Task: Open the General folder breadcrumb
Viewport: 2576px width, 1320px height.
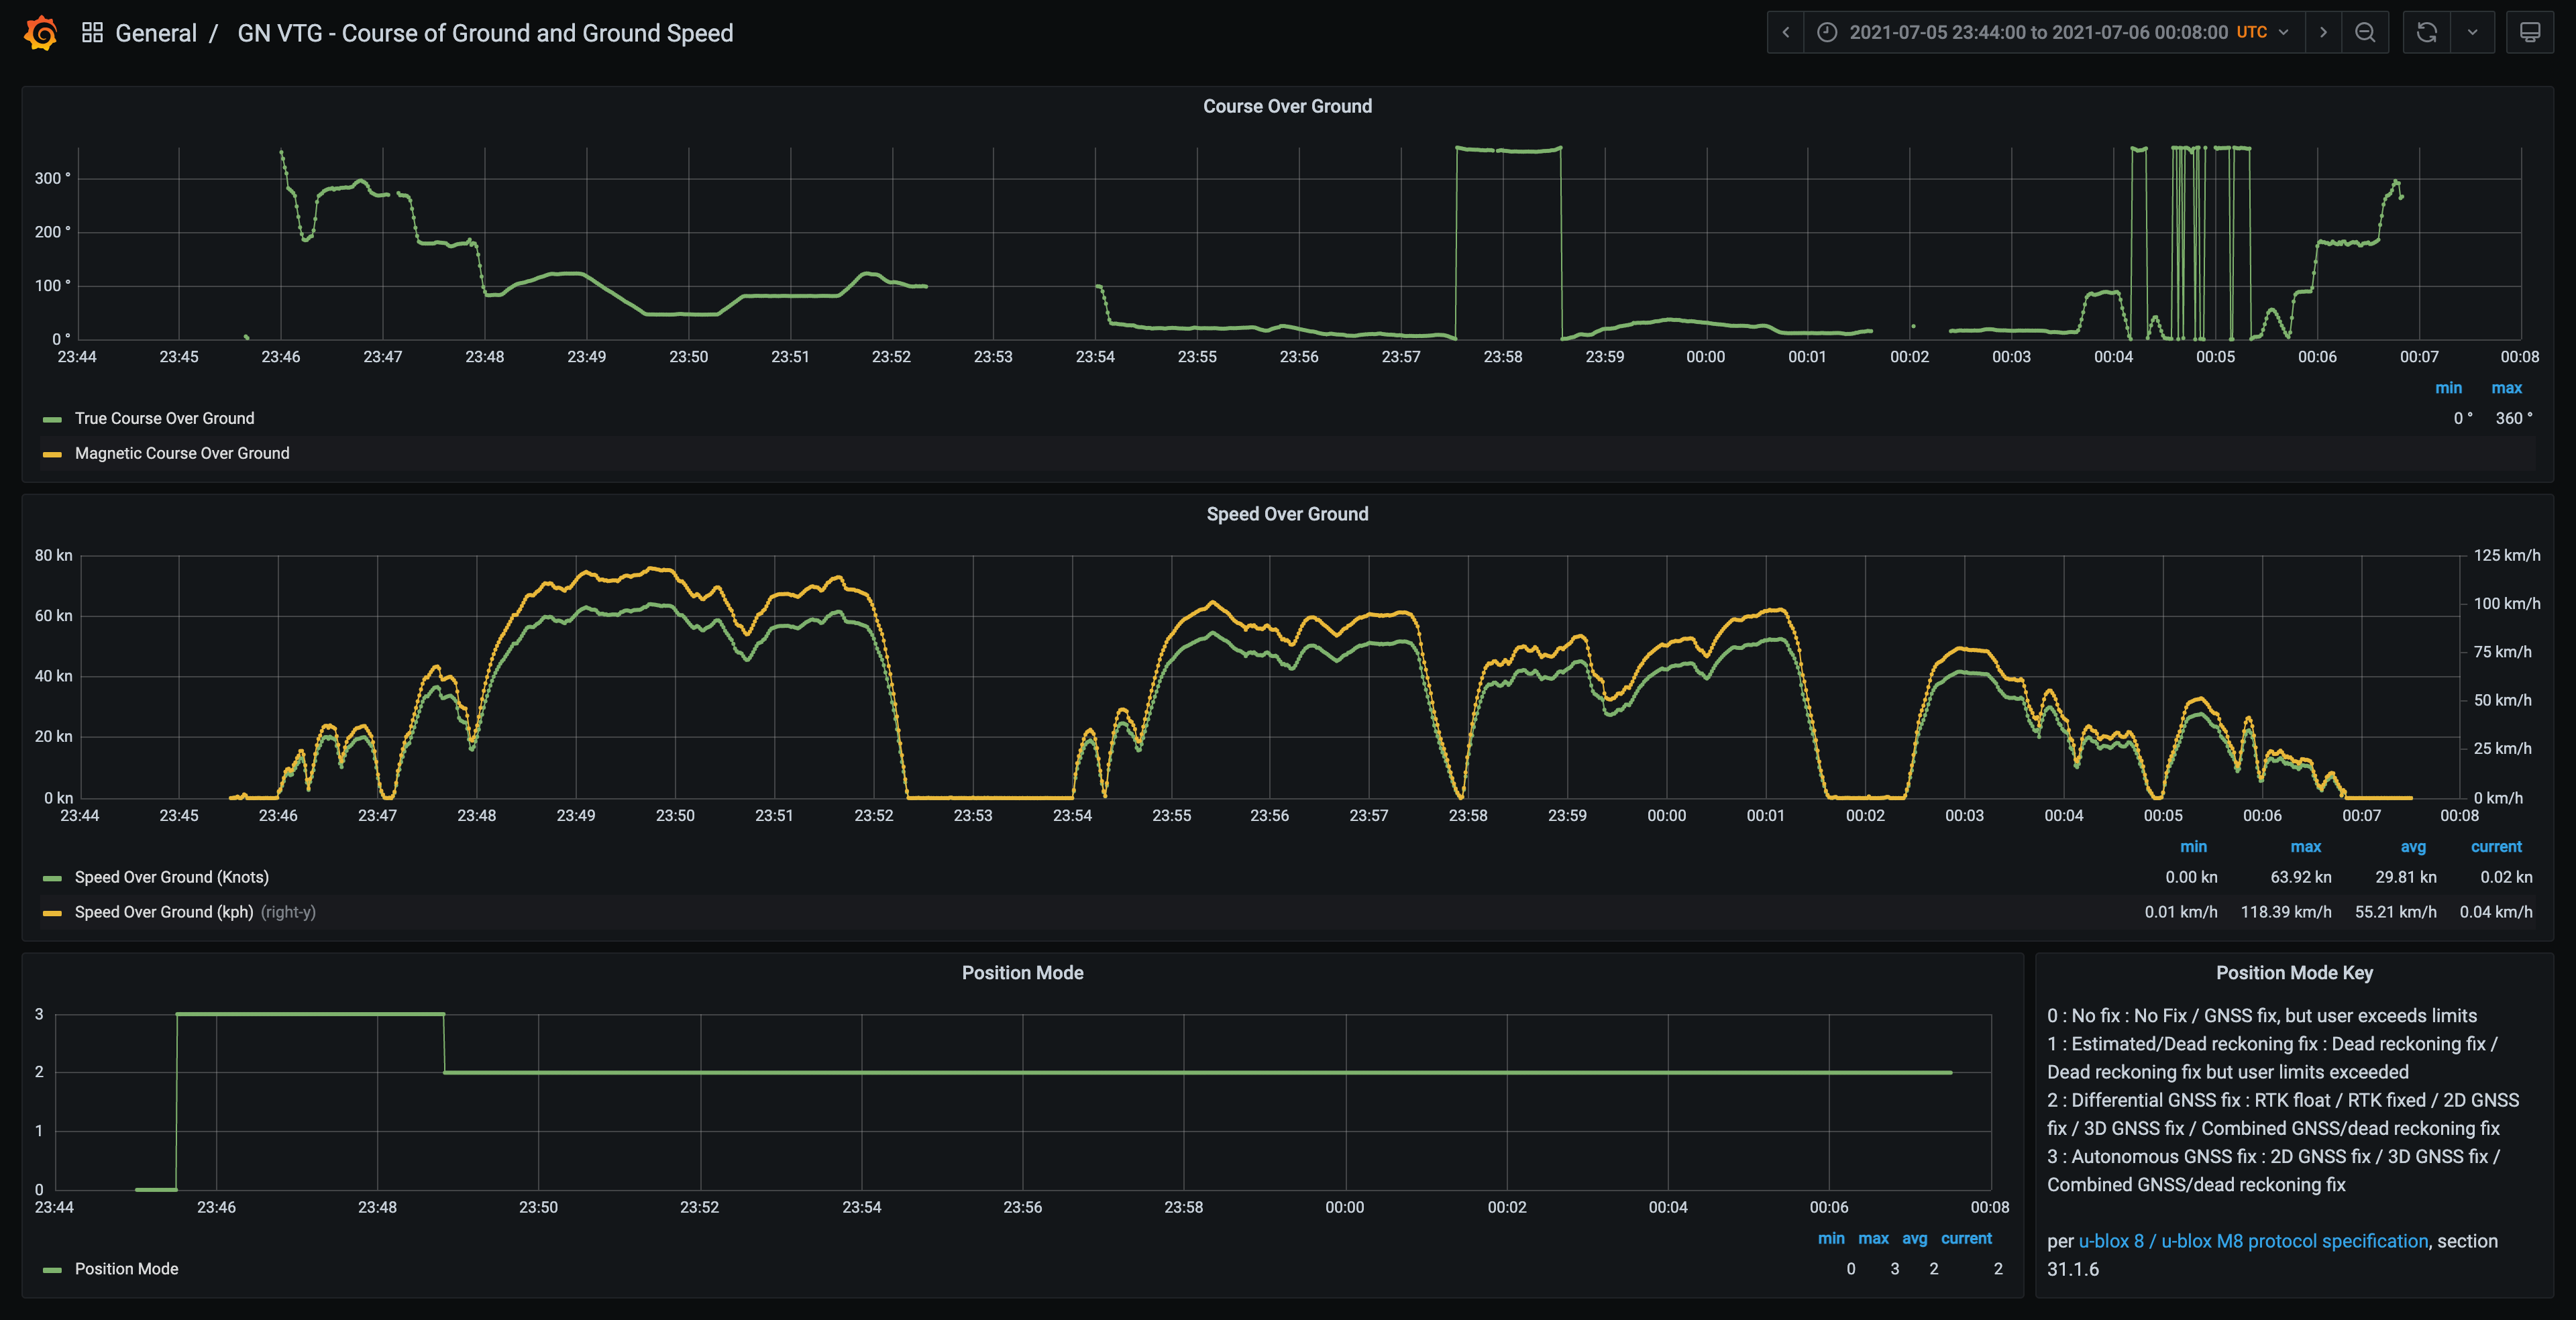Action: point(156,33)
